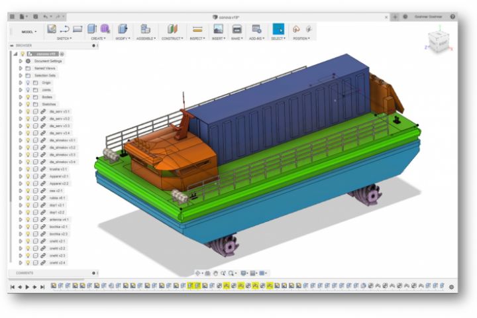This screenshot has height=318, width=477.
Task: Open the user account name menu
Action: [x=428, y=17]
